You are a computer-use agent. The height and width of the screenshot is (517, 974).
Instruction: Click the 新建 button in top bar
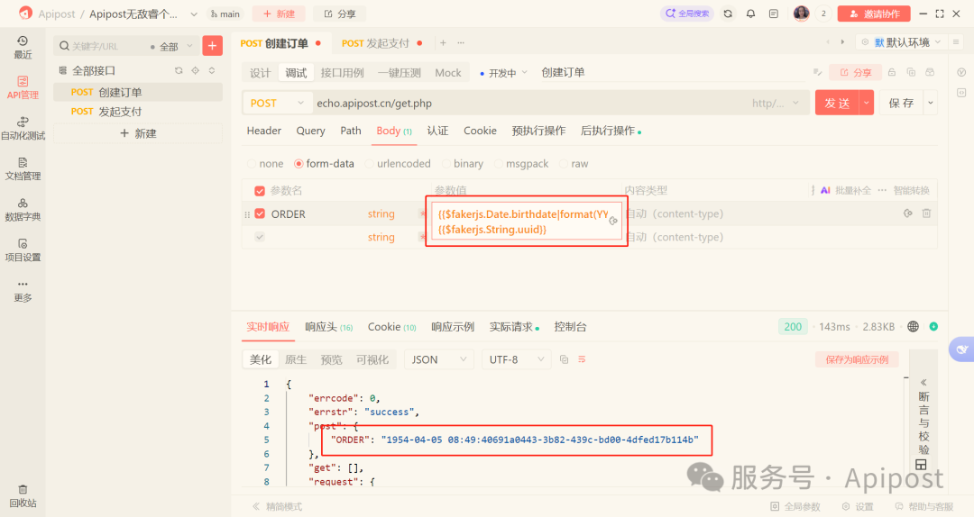279,14
